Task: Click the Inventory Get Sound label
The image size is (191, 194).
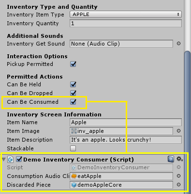Action: click(36, 44)
